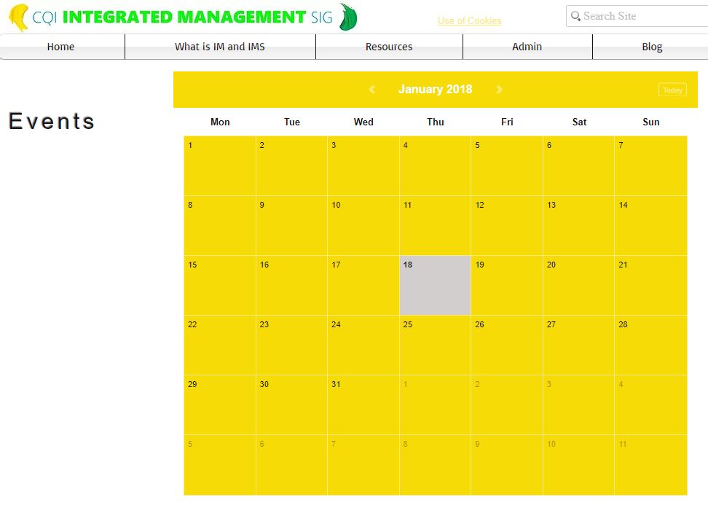The width and height of the screenshot is (708, 508).
Task: Click the search magnifier icon
Action: [575, 16]
